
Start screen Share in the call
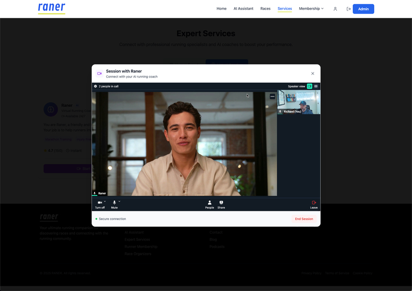point(221,204)
